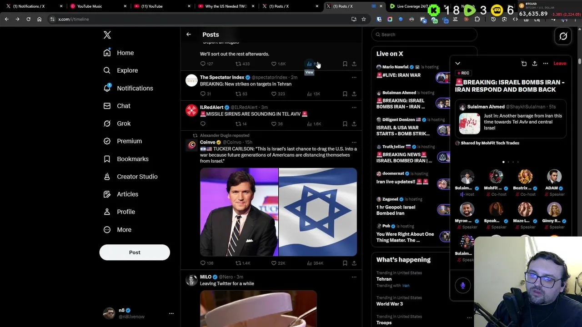
Task: Click in the Search field
Action: (424, 35)
